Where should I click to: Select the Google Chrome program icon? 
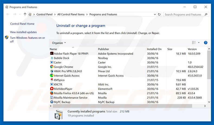[52, 67]
